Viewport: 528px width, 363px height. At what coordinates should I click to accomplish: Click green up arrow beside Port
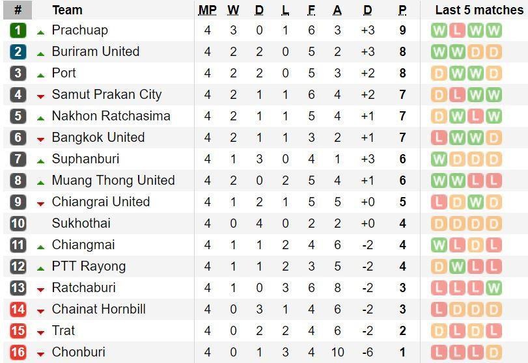41,75
